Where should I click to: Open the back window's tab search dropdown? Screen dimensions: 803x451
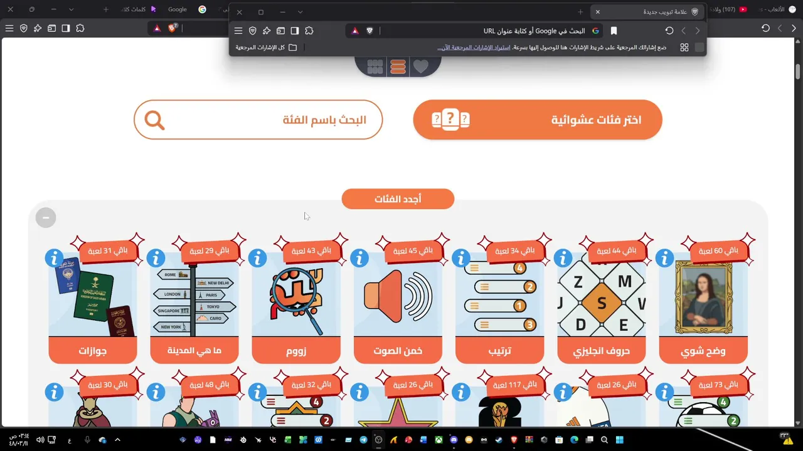72,9
